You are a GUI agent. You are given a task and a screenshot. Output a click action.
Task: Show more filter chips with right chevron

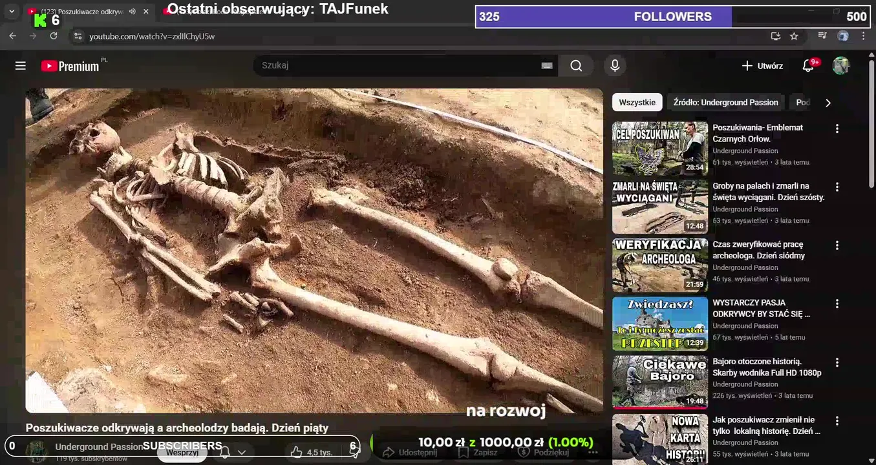click(x=828, y=102)
